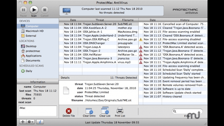Select 'Cancelled scan of Computer' history entry
Screen dimensions: 224x126
click(173, 24)
